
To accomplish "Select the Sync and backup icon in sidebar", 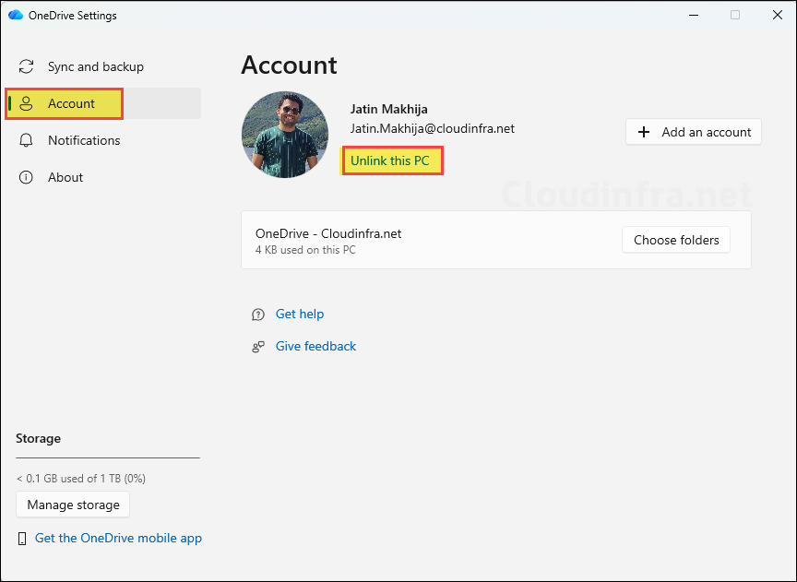I will [x=26, y=66].
